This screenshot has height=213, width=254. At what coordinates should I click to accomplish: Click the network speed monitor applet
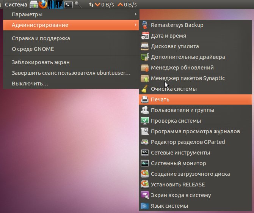[113, 5]
